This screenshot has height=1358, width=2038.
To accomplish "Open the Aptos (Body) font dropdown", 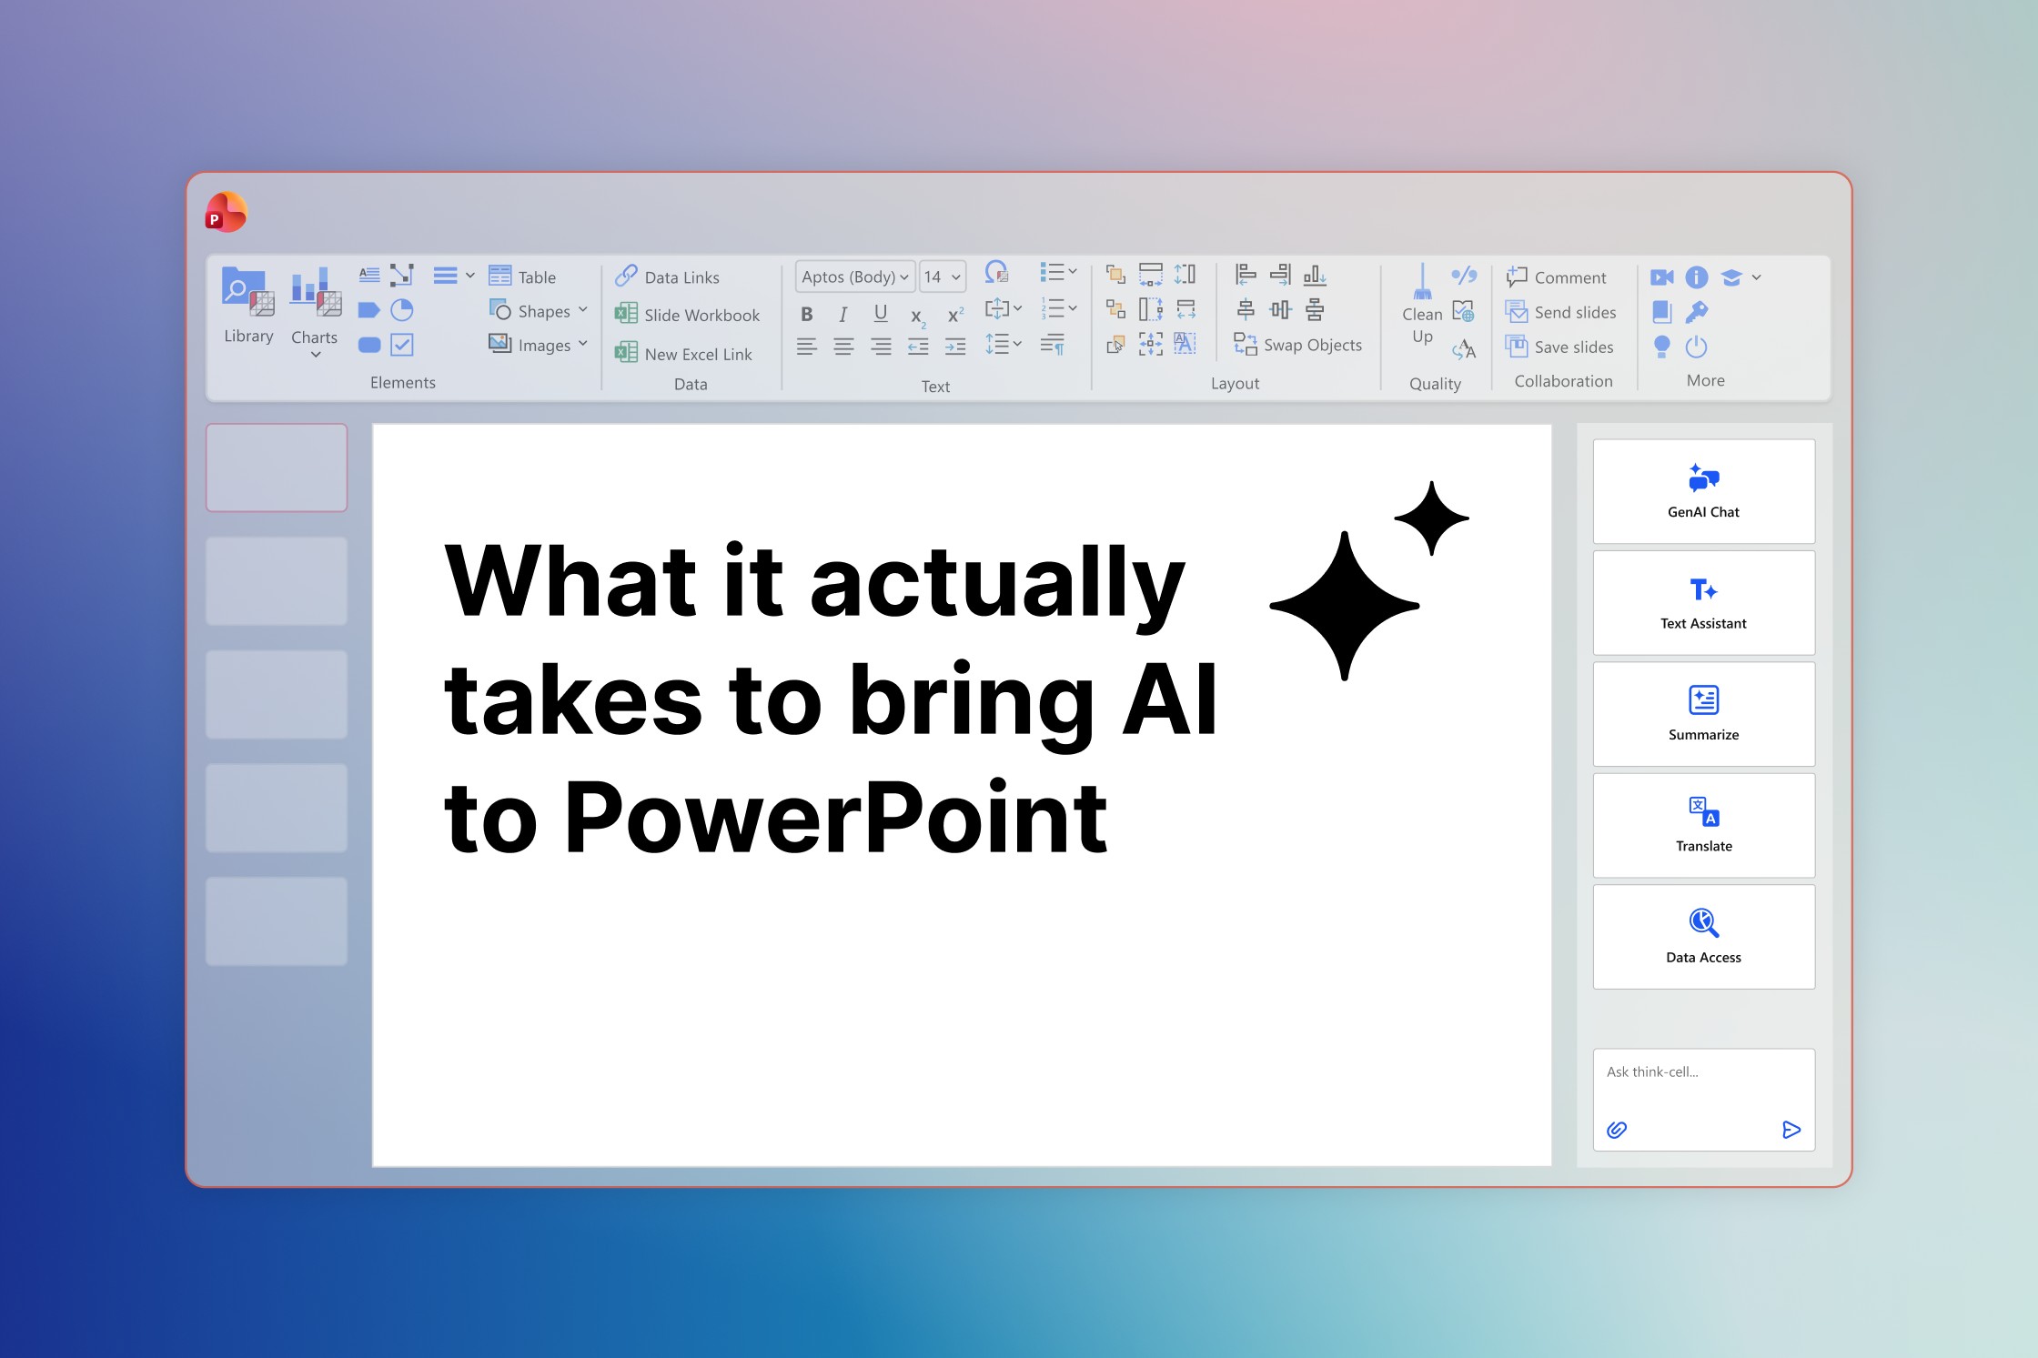I will [x=855, y=277].
